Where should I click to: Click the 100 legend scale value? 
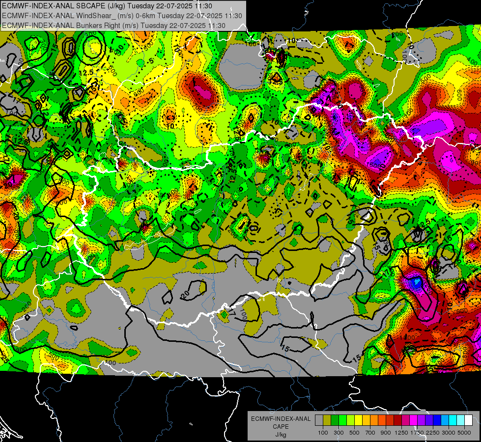point(323,433)
